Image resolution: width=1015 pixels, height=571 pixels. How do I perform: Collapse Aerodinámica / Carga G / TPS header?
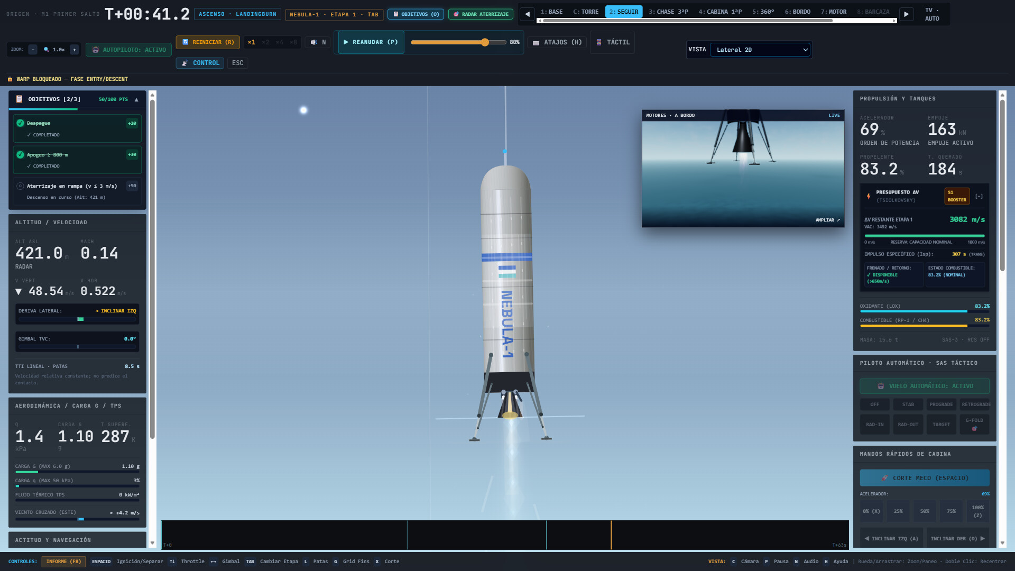[x=77, y=406]
